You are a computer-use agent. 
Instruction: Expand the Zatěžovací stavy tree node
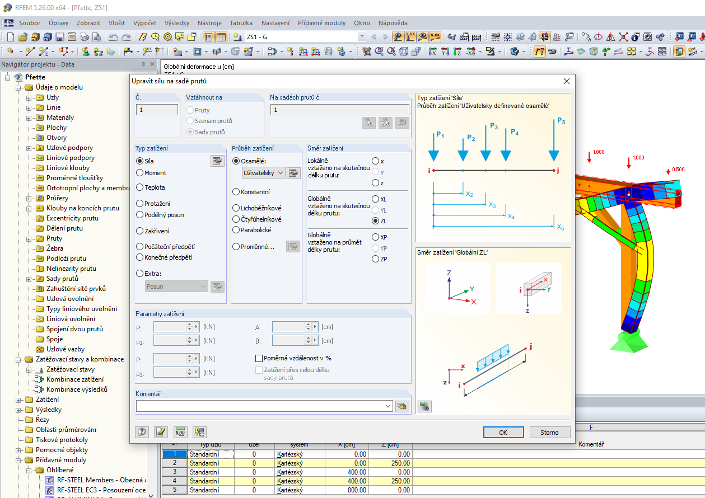(x=29, y=369)
